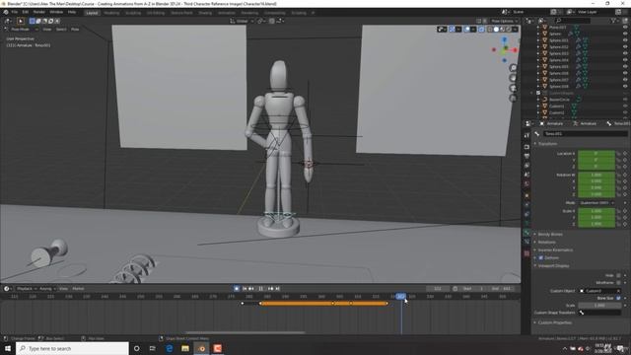
Task: Toggle viewport overlays icon
Action: (466, 30)
